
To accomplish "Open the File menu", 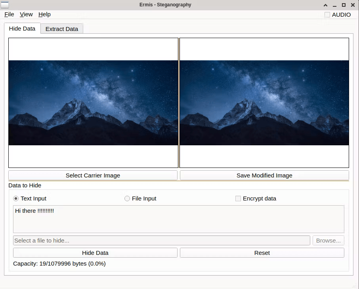I will coord(9,14).
